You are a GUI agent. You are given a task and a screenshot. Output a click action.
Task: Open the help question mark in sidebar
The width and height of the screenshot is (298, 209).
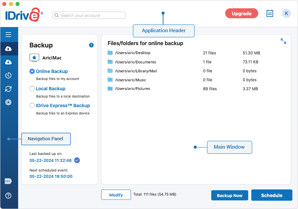coord(8,195)
